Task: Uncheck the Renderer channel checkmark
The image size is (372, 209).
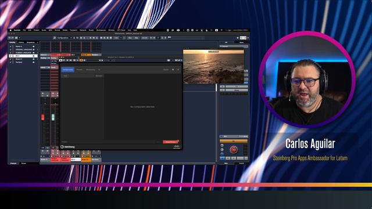Action: coord(10,62)
